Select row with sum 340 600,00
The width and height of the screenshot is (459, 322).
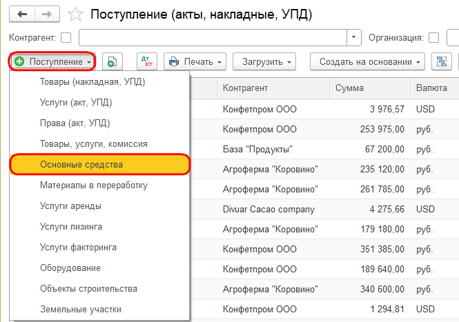[x=324, y=289]
